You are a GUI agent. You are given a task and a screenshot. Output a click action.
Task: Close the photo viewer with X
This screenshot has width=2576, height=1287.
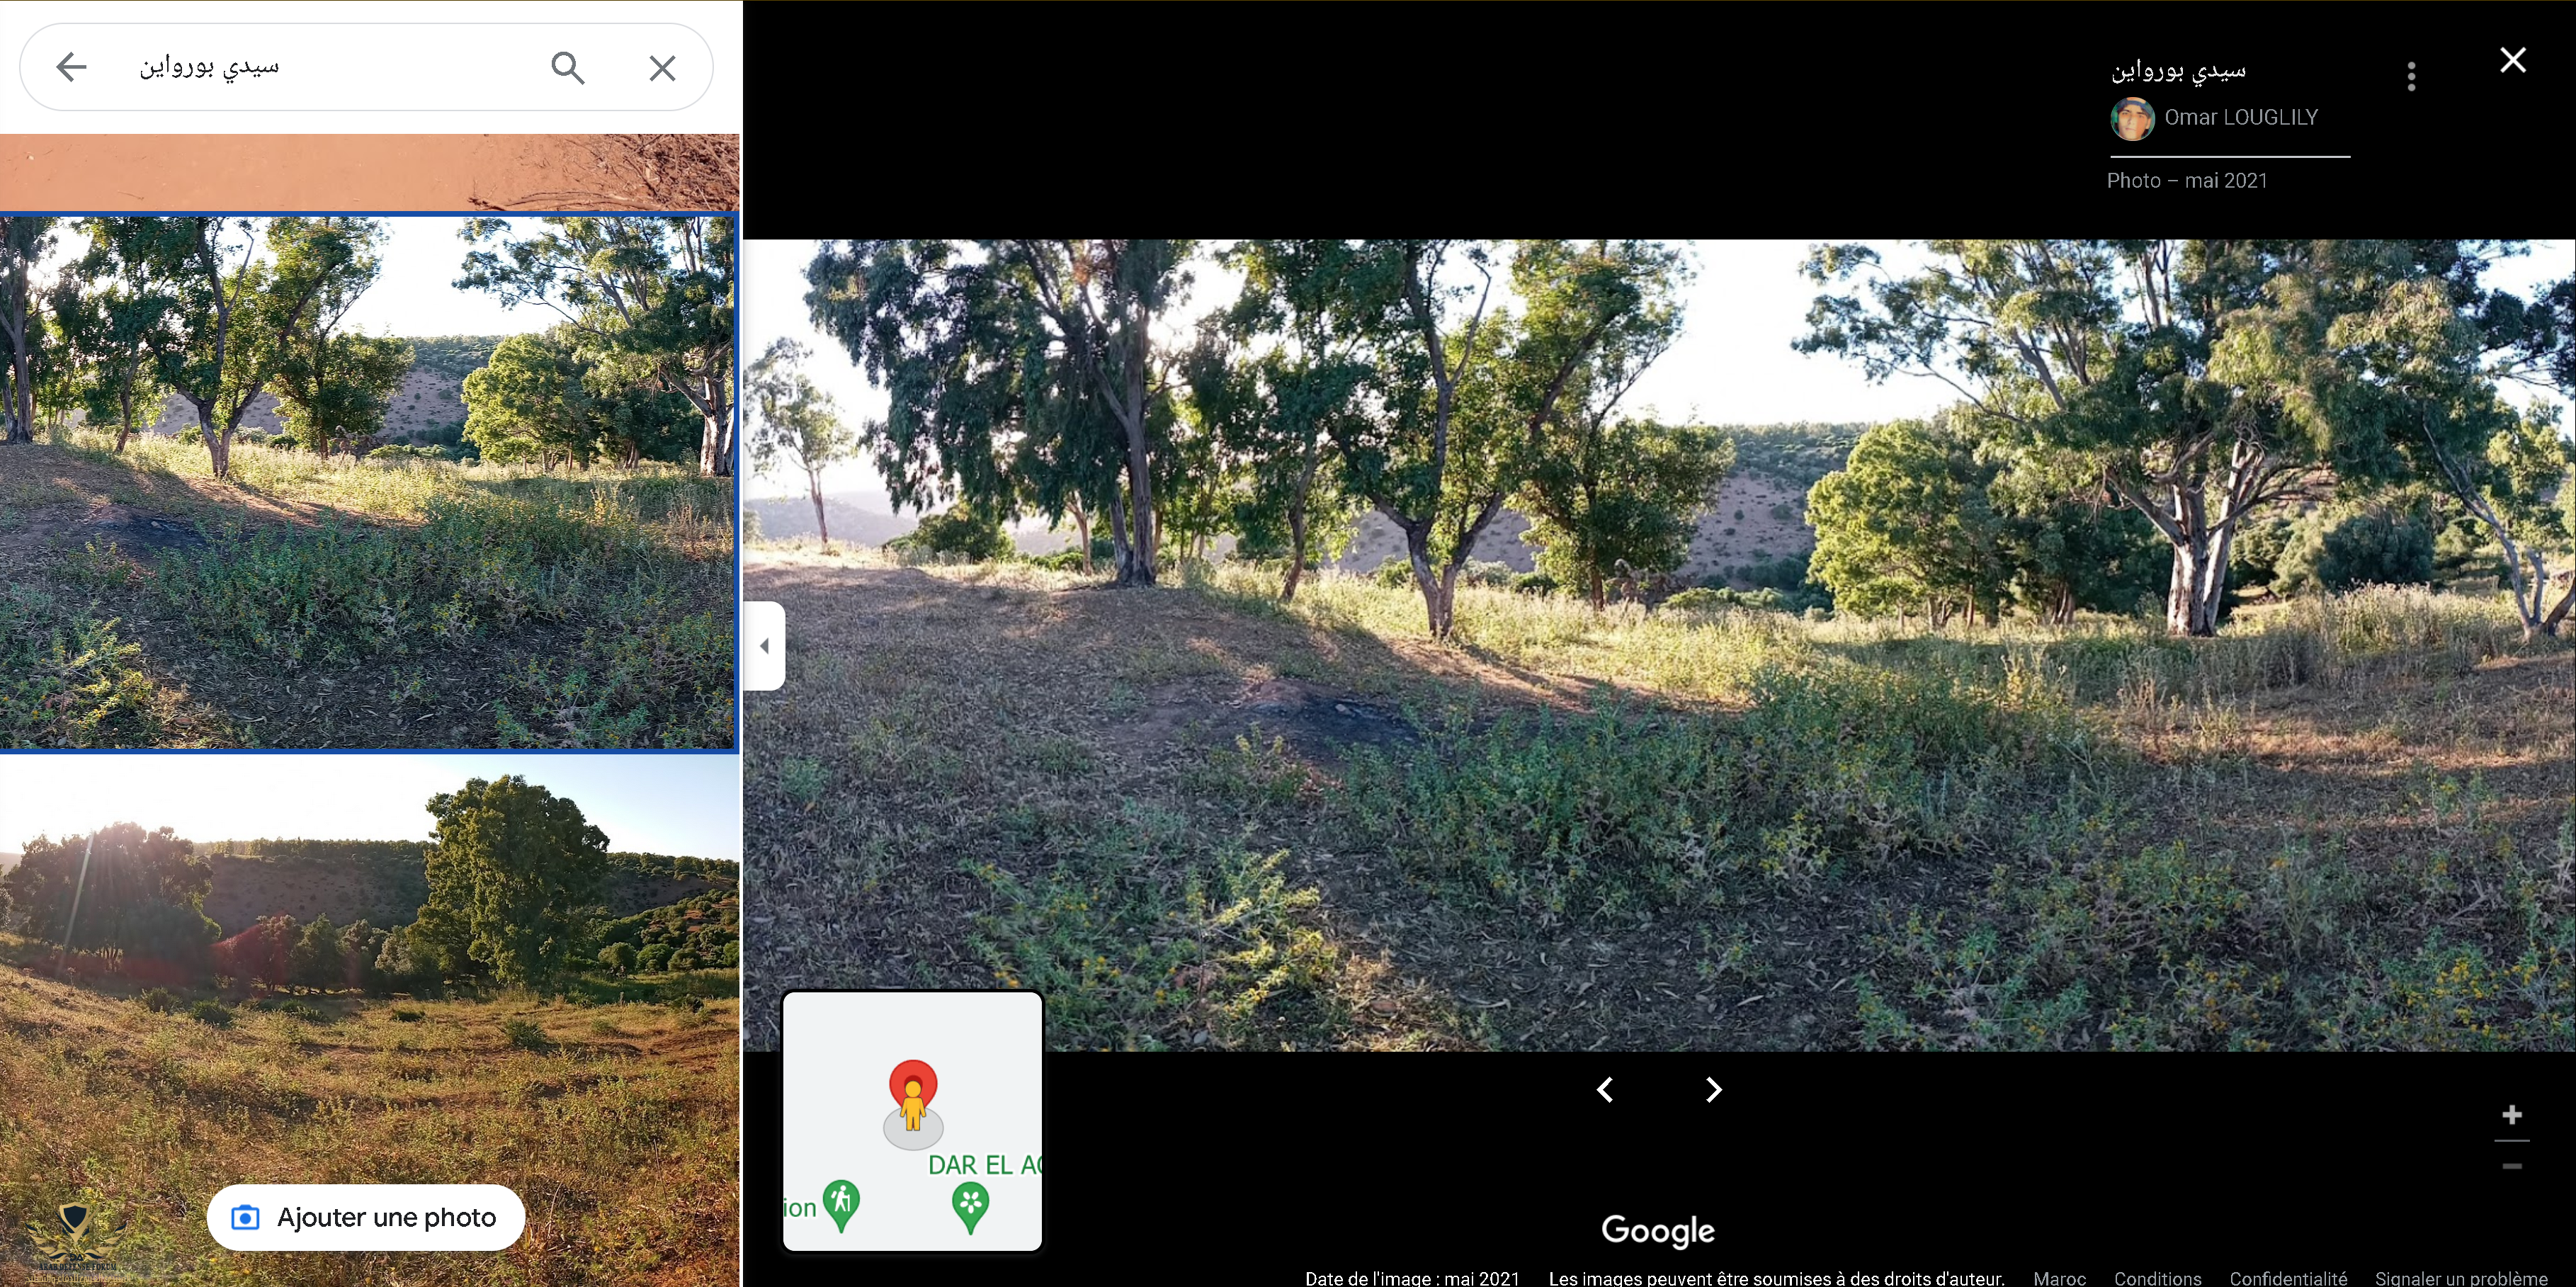[x=2512, y=60]
